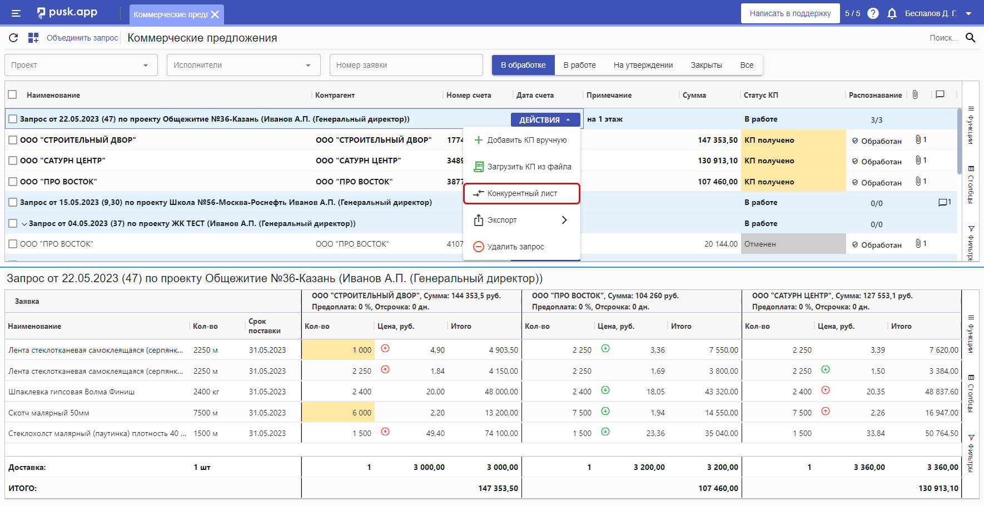Click green down-arrow icon near price 18,05

click(x=605, y=390)
